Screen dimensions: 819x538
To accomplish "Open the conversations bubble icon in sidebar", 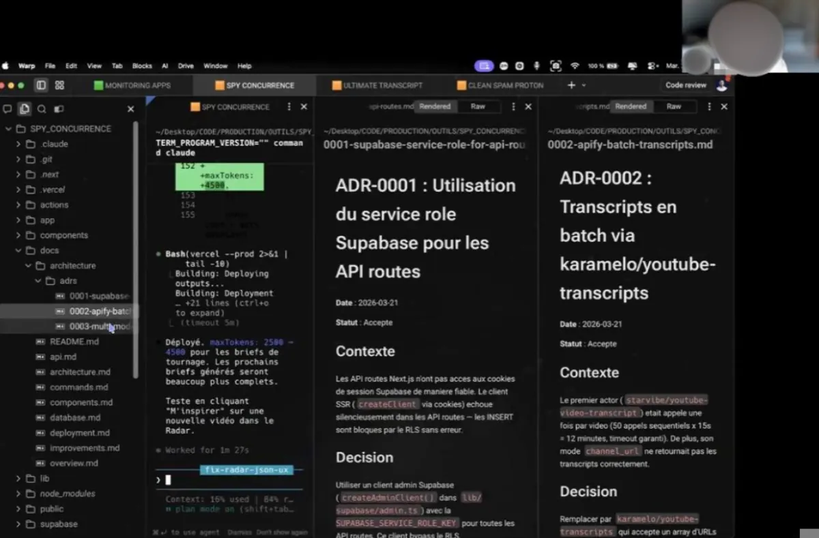I will (x=8, y=108).
